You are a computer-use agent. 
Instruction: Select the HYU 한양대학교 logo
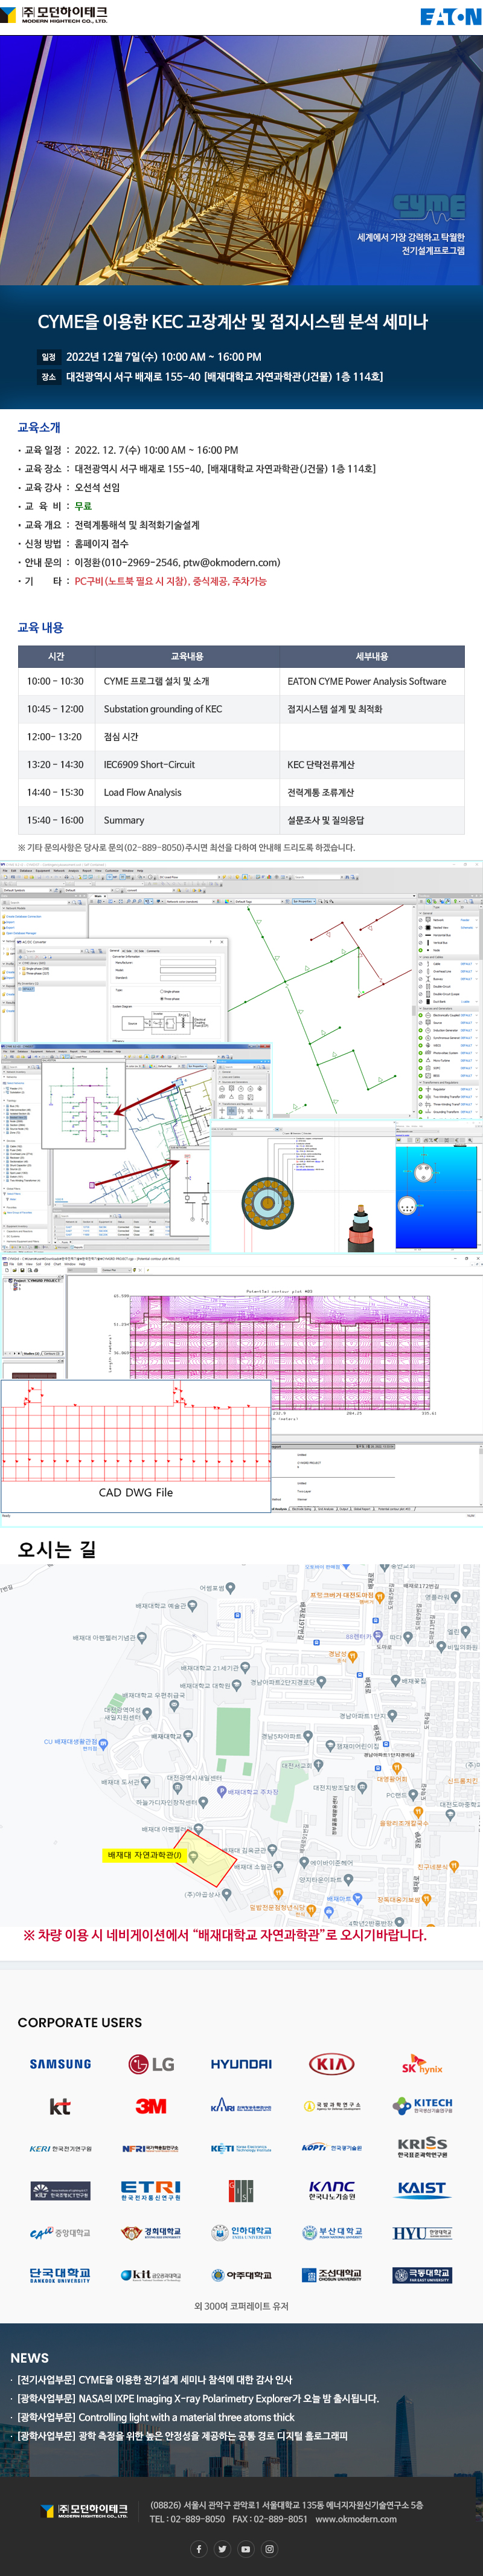422,2232
